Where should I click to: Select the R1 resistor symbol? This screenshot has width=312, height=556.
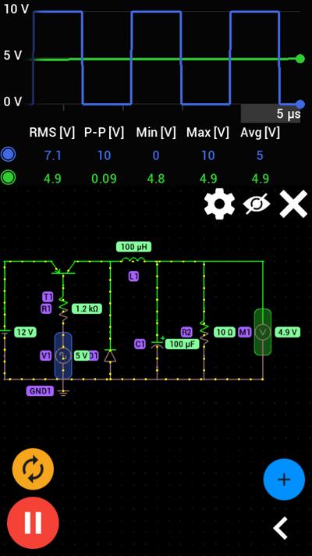point(63,309)
